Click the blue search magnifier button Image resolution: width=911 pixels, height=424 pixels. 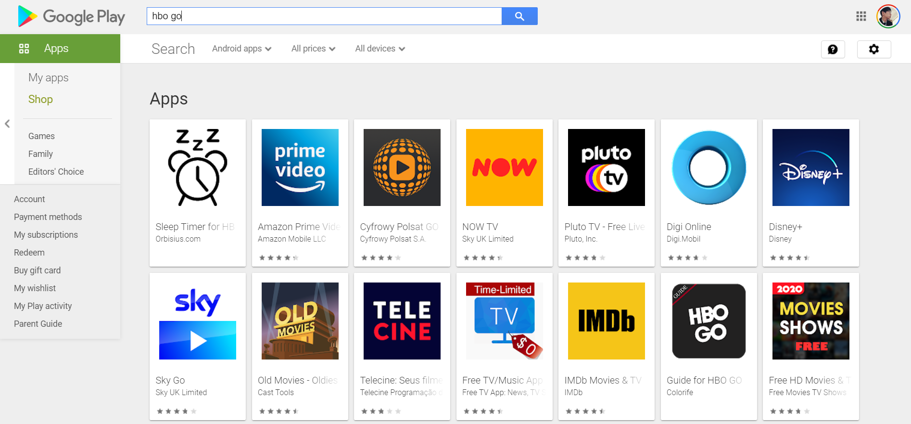point(519,16)
